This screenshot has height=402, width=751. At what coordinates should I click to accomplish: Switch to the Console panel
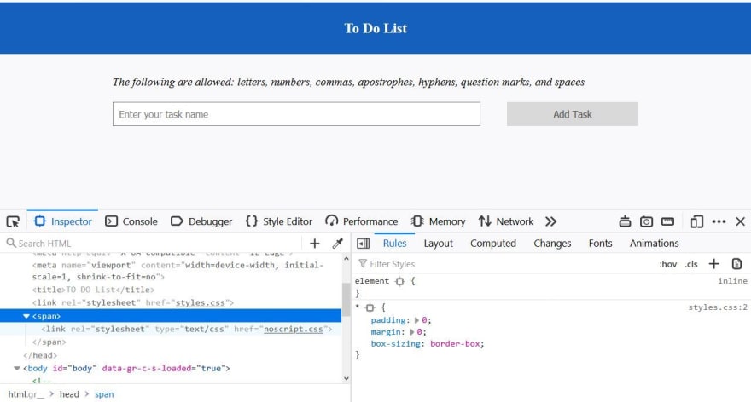coord(131,221)
